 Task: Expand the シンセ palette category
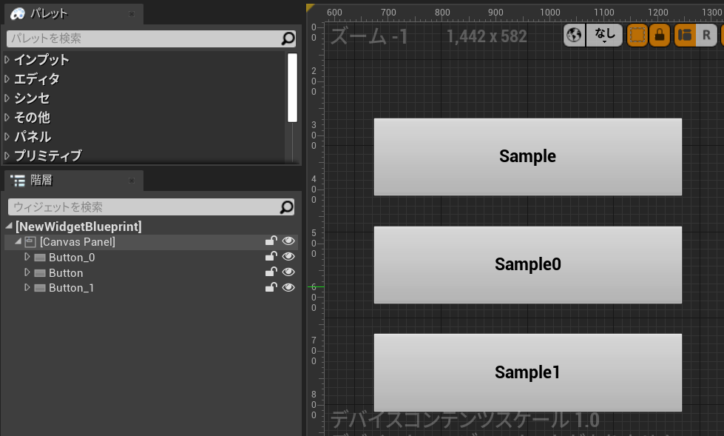click(x=7, y=98)
